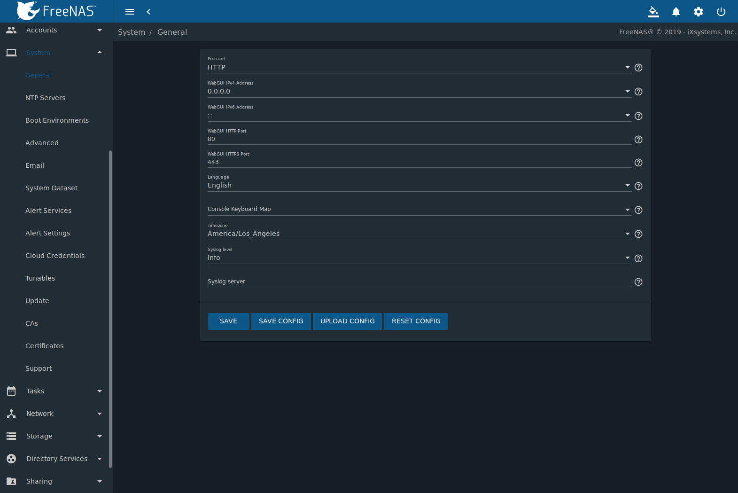
Task: Open WebGUI IPv6 Address dropdown
Action: click(x=419, y=116)
